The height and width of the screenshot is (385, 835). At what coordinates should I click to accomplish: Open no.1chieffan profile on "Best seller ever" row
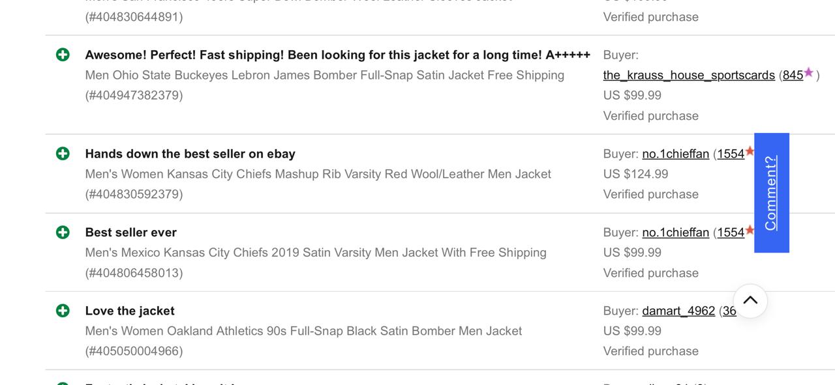click(675, 233)
